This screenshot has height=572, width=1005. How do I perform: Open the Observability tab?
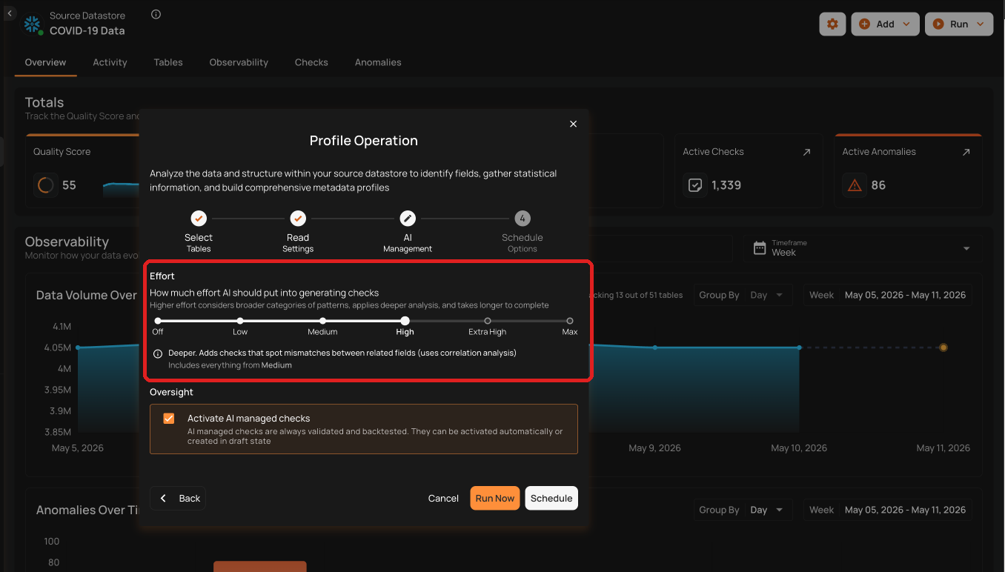pyautogui.click(x=239, y=62)
